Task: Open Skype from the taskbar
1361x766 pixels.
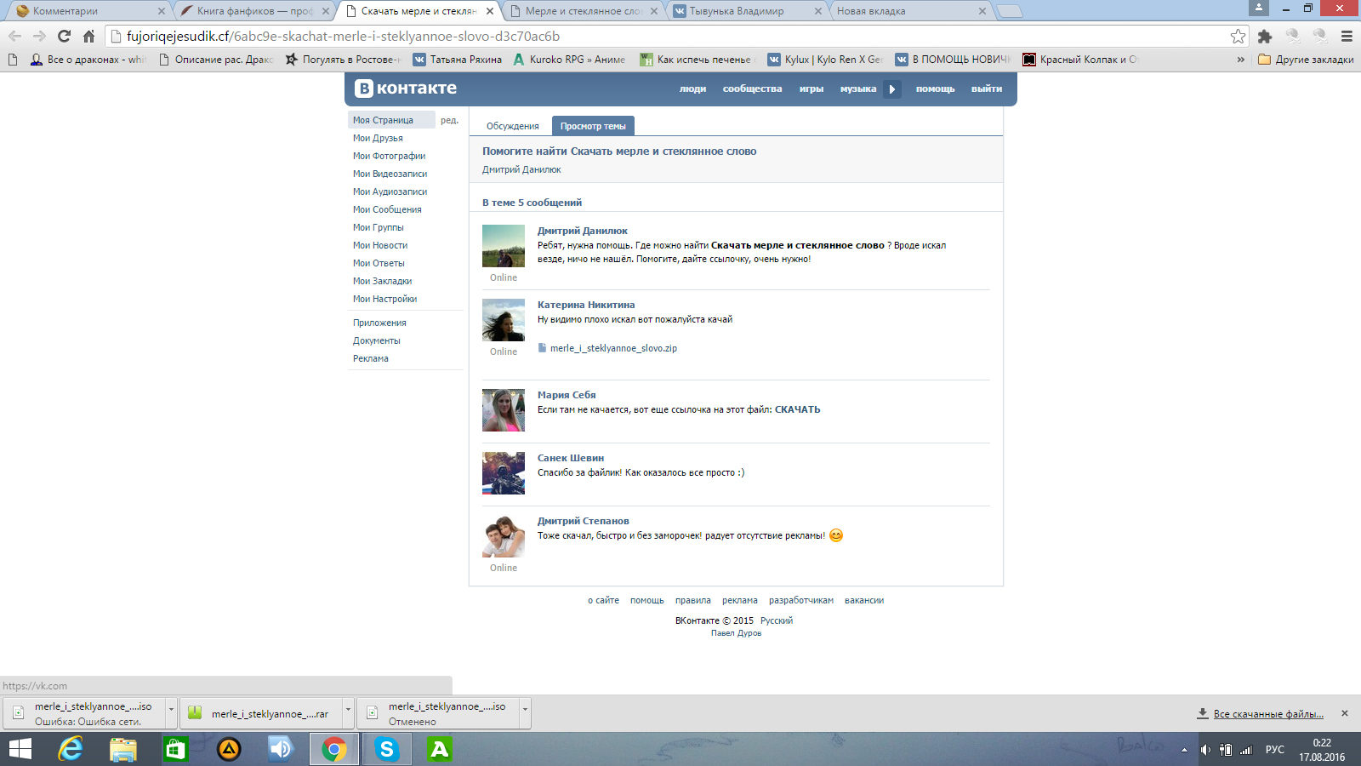Action: [x=387, y=749]
